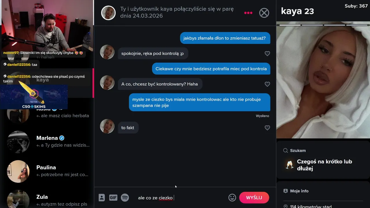This screenshot has height=208, width=370.
Task: Click the avatar next to "to fakt" message
Action: coord(107,126)
